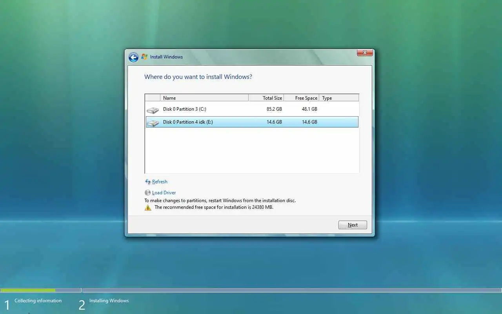This screenshot has height=314, width=502.
Task: Select Disk 0 Partition 3 (C:)
Action: [x=252, y=109]
